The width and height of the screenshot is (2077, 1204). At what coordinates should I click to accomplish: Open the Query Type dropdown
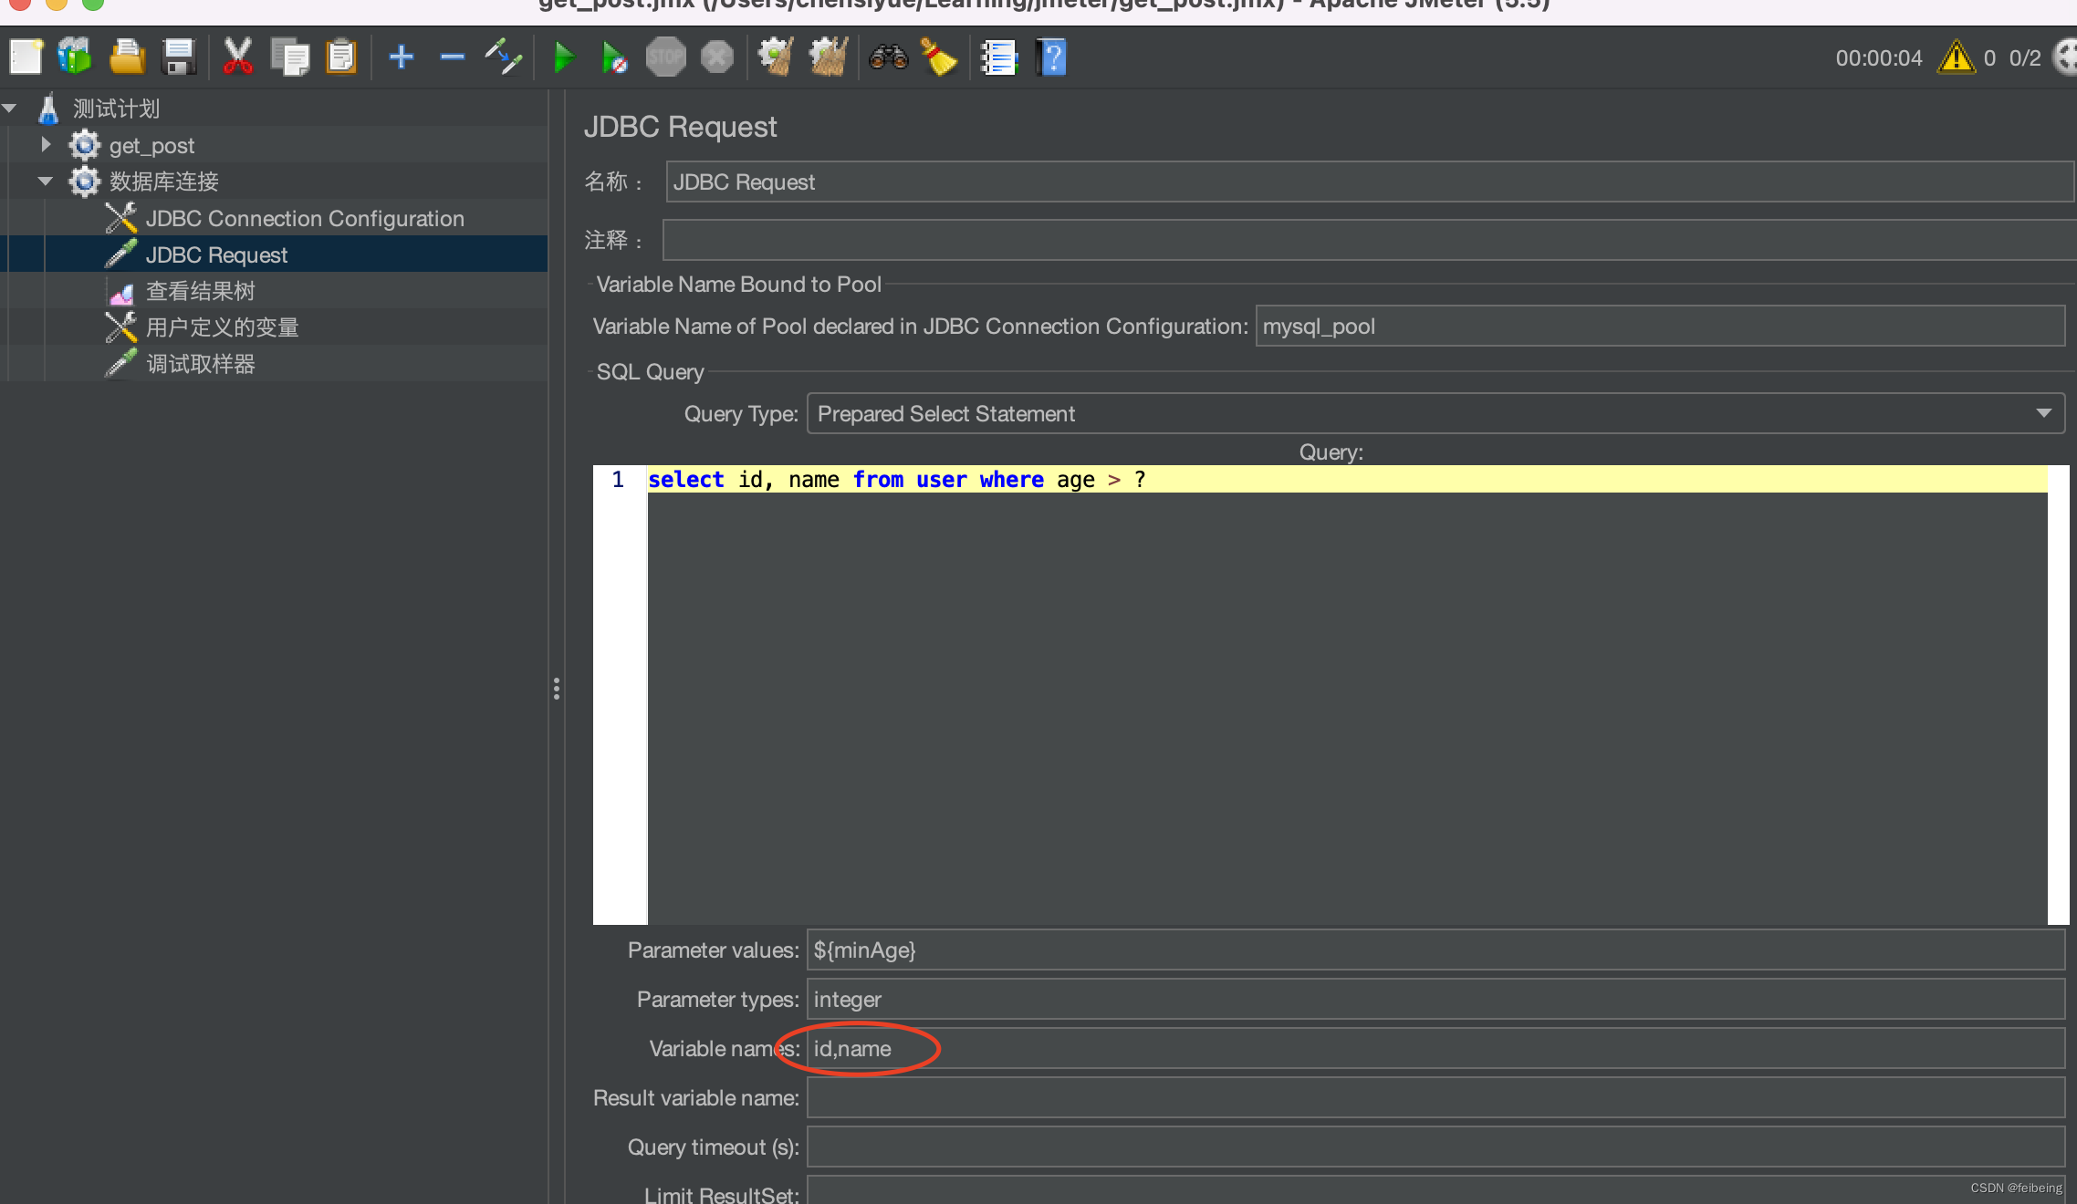[1435, 414]
